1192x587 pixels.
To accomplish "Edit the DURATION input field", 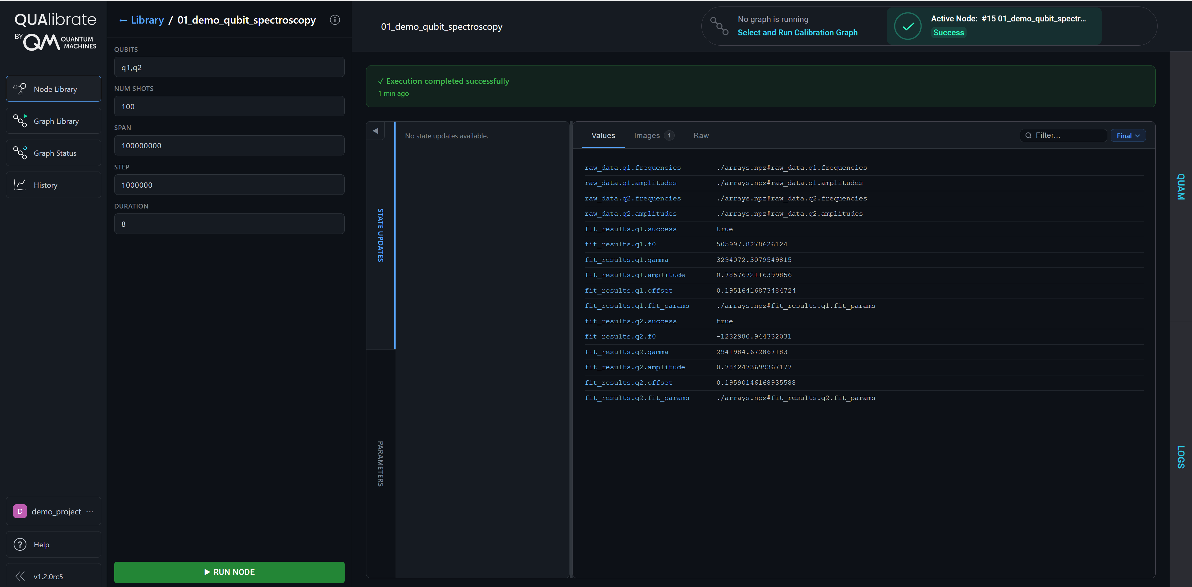I will pos(229,224).
